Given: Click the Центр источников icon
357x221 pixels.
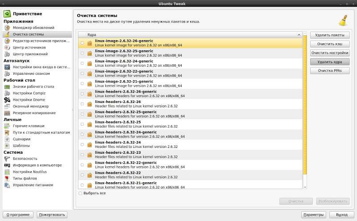Looking at the screenshot, I should tap(7, 48).
